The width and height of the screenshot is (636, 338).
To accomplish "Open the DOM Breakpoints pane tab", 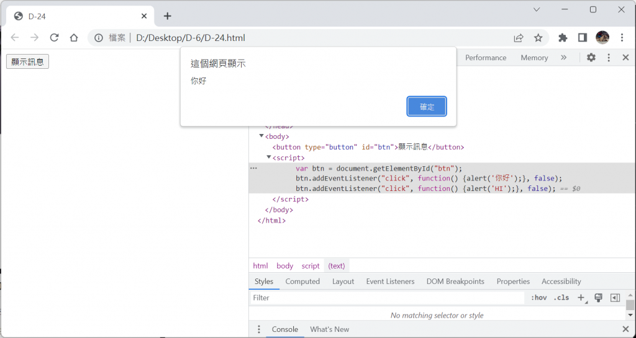I will [x=455, y=282].
